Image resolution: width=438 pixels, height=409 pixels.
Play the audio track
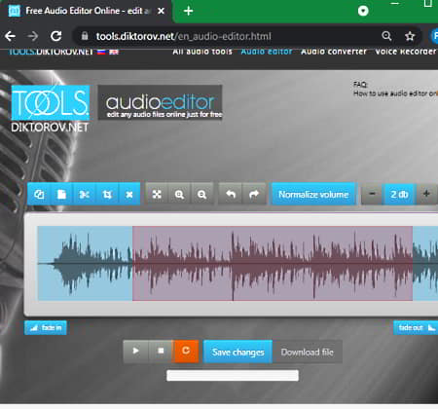point(136,352)
